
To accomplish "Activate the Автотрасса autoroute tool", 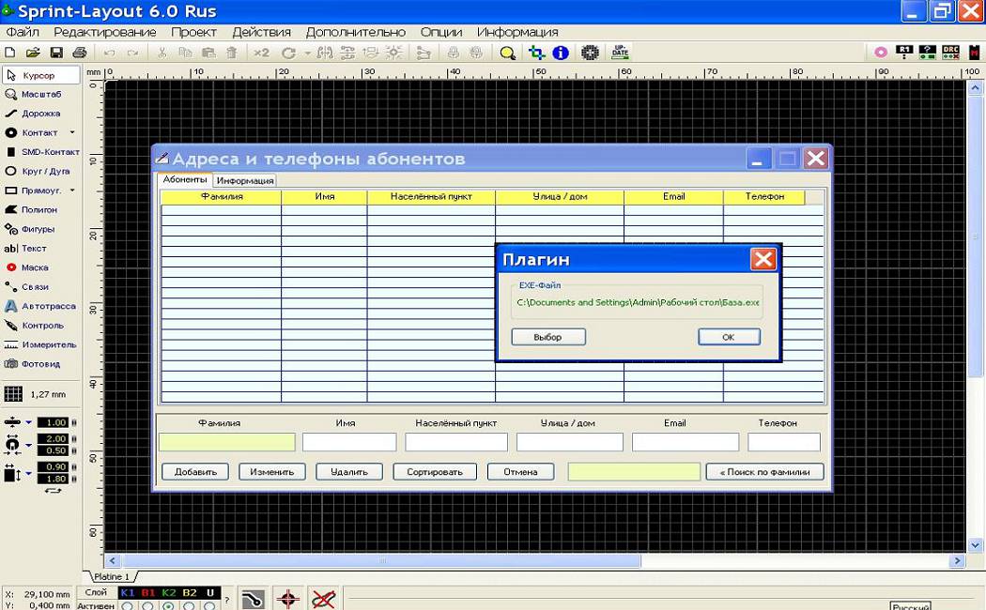I will coord(41,306).
